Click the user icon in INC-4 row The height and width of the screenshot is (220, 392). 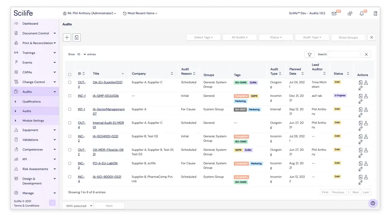(366, 177)
